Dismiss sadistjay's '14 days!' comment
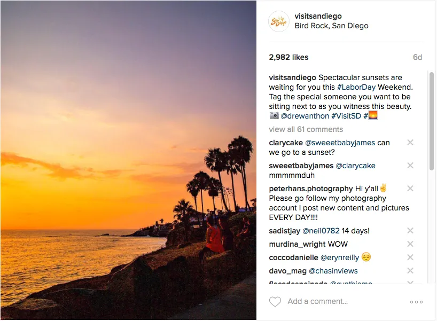This screenshot has height=321, width=437. tap(410, 230)
